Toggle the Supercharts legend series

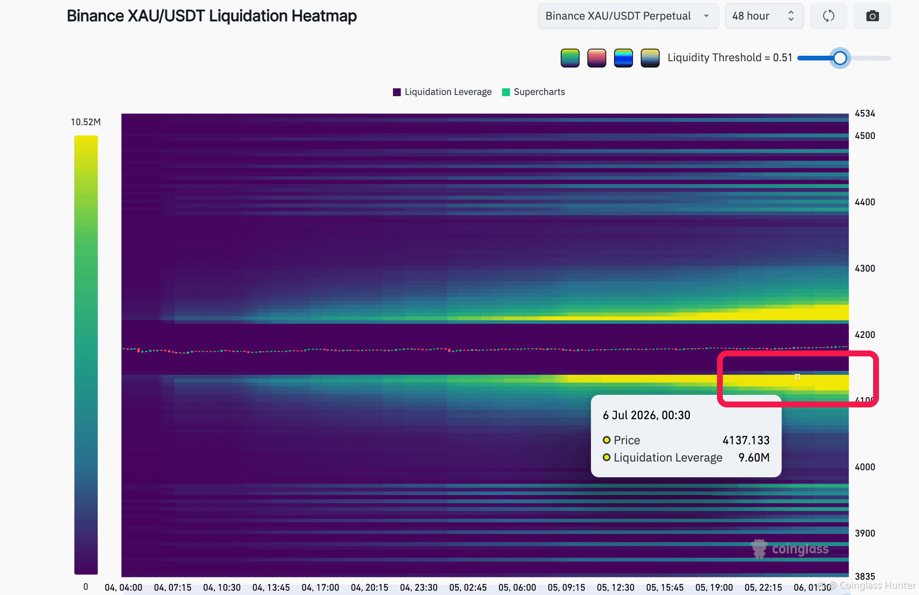tap(534, 92)
